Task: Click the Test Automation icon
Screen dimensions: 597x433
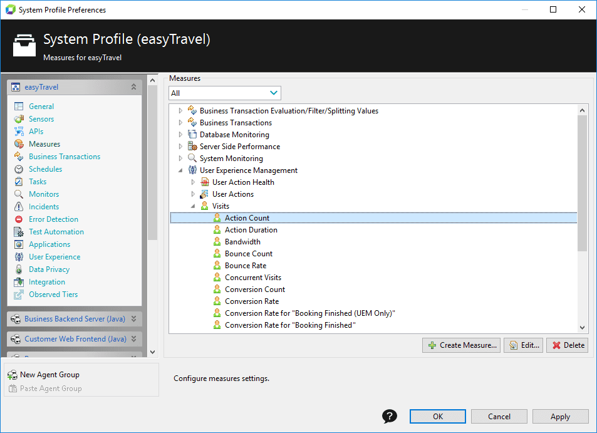Action: (x=19, y=232)
